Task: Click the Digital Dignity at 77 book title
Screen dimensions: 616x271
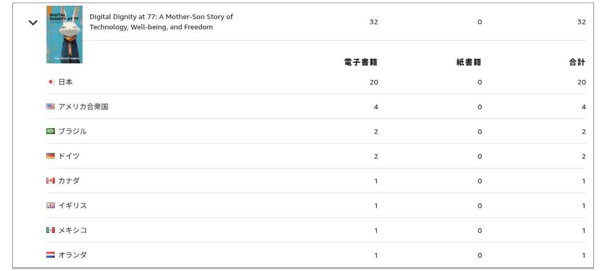Action: (161, 22)
